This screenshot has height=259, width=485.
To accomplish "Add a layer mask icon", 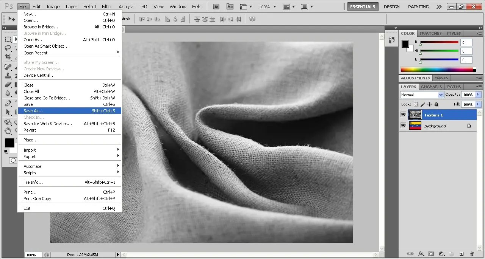I will coord(431,254).
